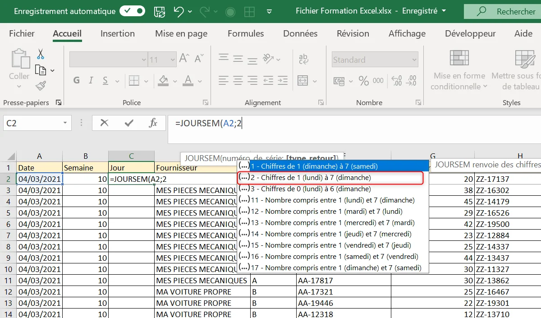The height and width of the screenshot is (318, 541).
Task: Cancel the formula with the X icon
Action: (104, 123)
